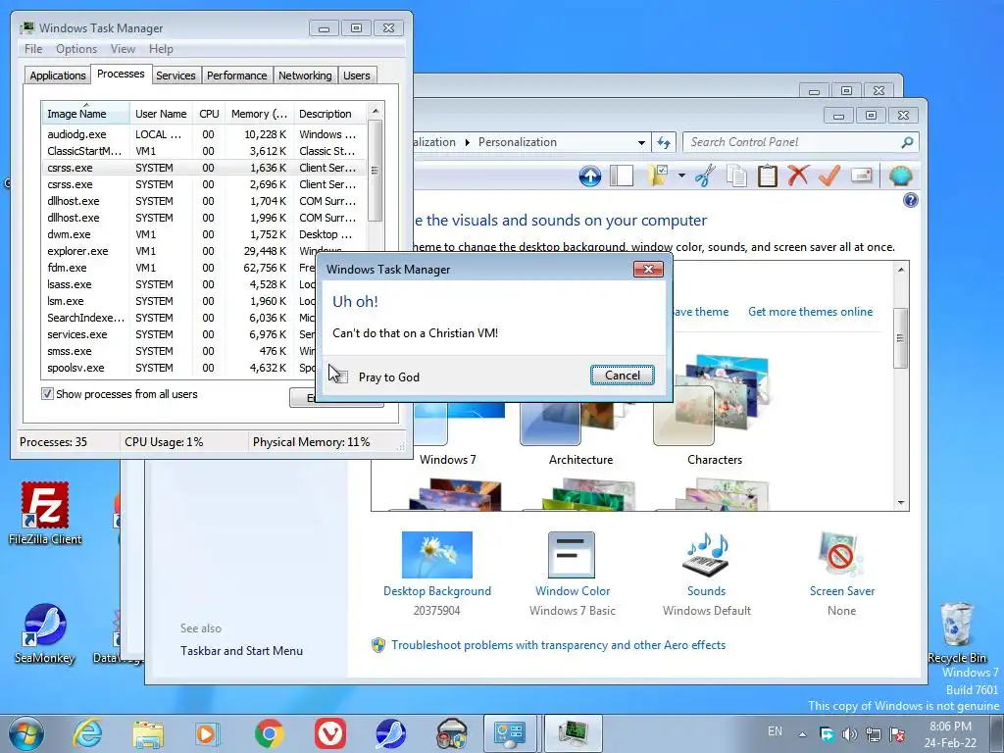Toggle the navigation pane toolbar icon
Screen dimensions: 1004x753
coord(621,176)
